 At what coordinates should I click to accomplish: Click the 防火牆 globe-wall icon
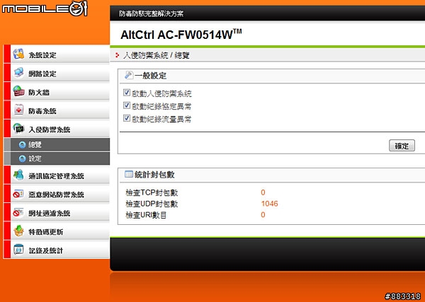(x=18, y=92)
